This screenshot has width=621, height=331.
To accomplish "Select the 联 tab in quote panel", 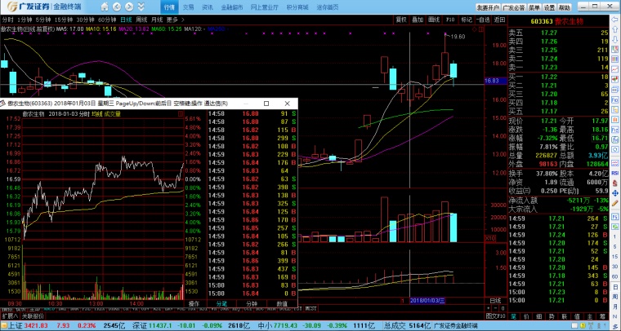I will (565, 316).
